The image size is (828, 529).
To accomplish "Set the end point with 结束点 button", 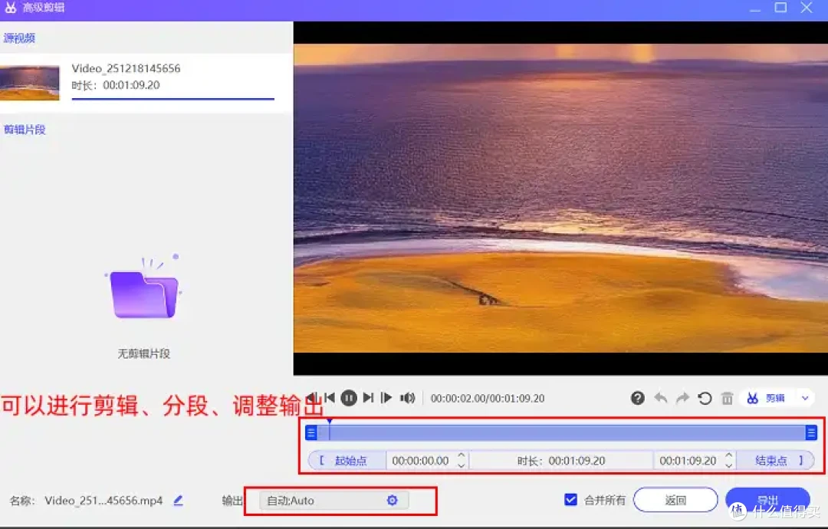I will point(775,460).
